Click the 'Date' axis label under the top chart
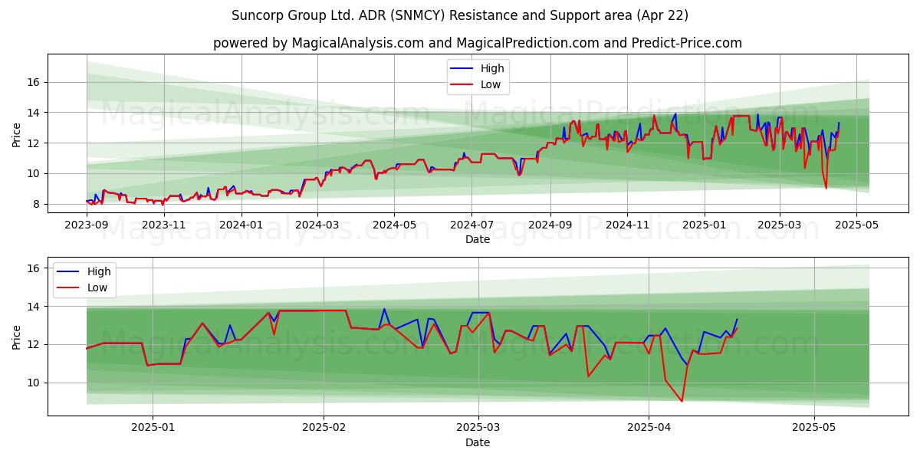The height and width of the screenshot is (460, 920). coord(478,239)
